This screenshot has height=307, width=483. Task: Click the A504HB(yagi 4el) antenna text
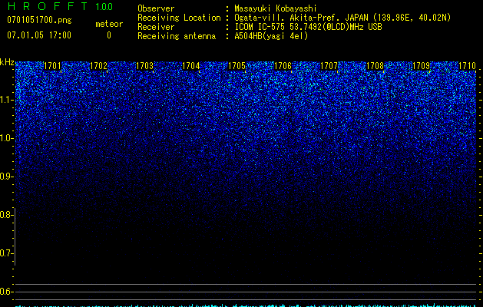click(271, 36)
